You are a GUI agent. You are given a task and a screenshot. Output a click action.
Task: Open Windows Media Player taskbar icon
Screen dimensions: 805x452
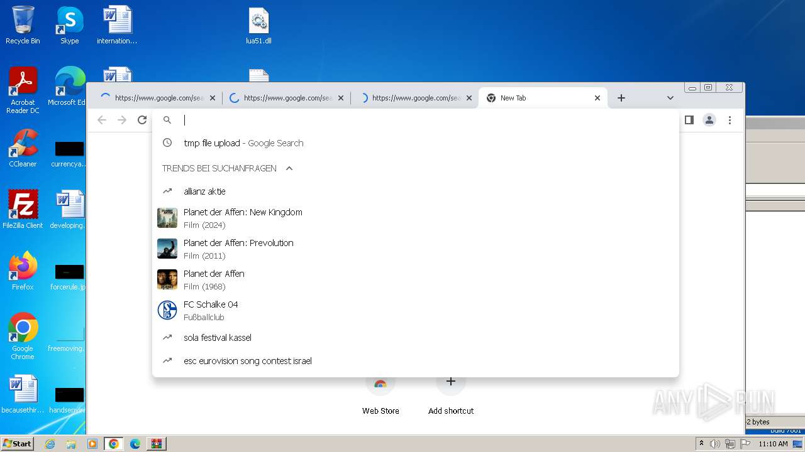pyautogui.click(x=92, y=444)
